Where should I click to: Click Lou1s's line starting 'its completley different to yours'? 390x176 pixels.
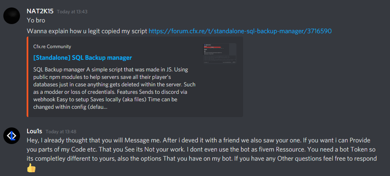(201, 159)
